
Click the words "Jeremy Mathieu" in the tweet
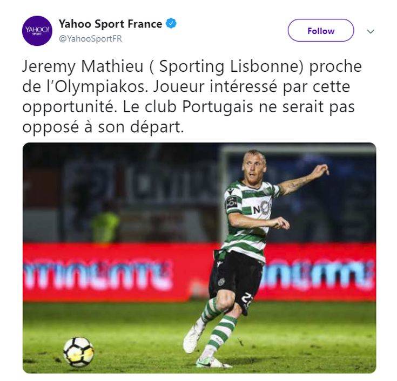pos(83,67)
